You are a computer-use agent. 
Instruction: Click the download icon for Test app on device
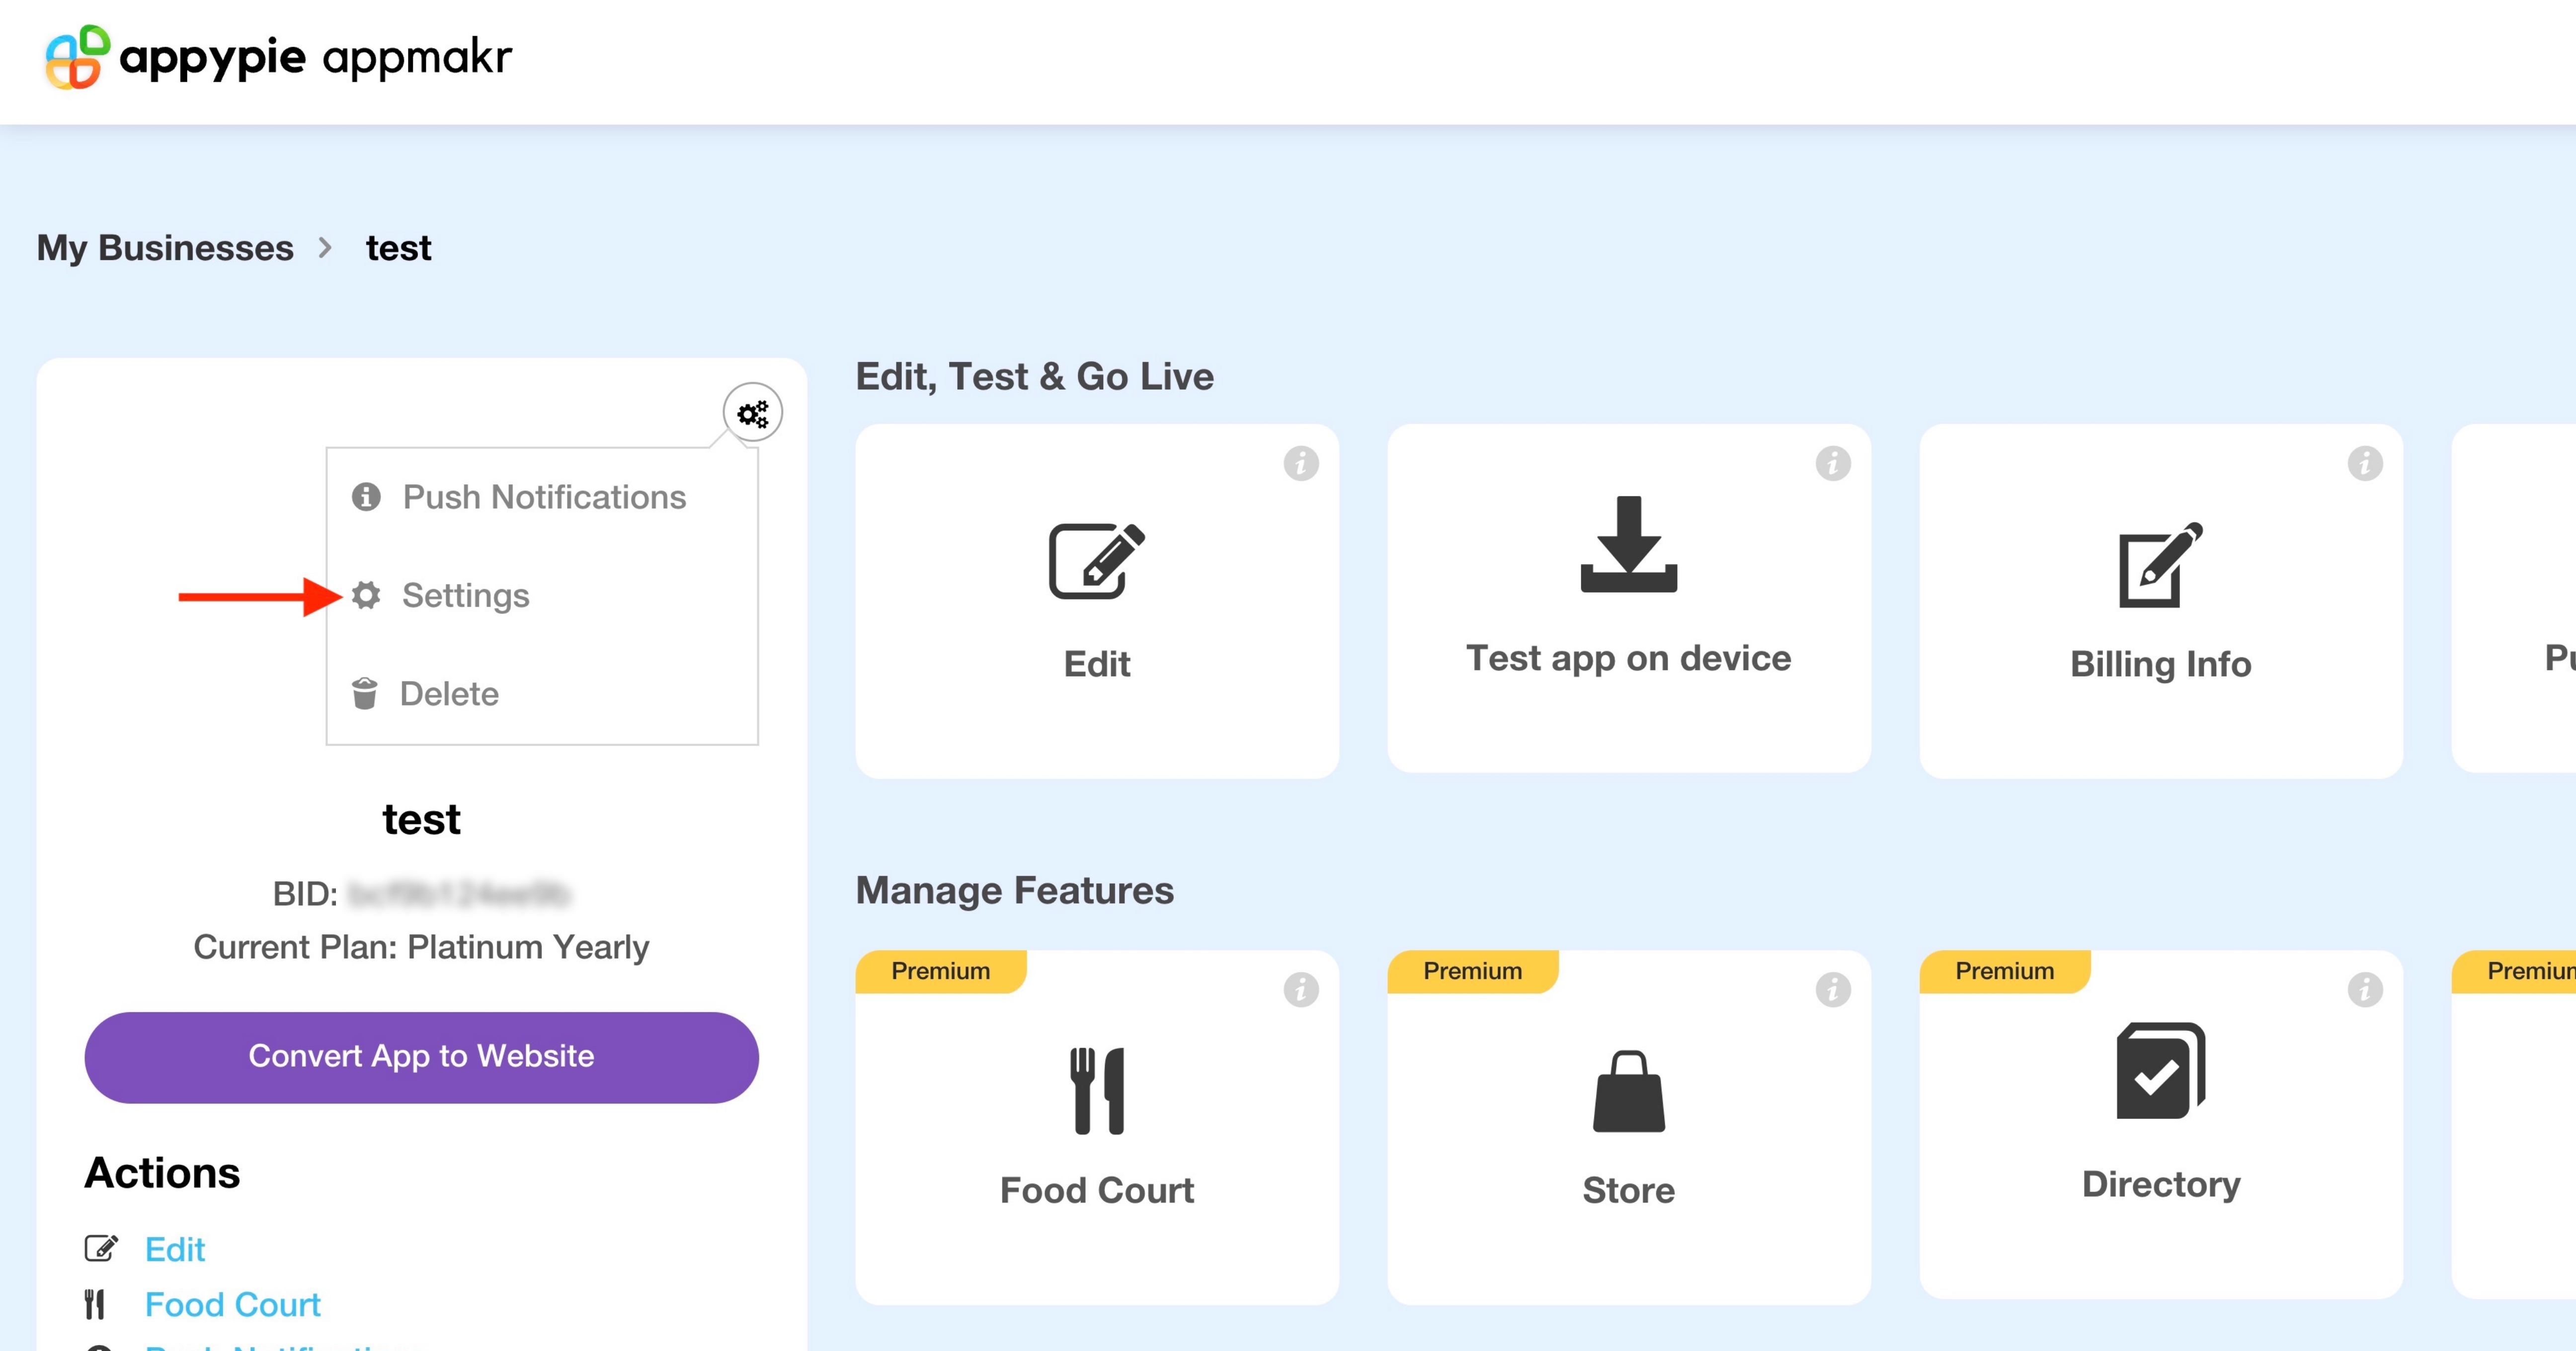pos(1629,543)
